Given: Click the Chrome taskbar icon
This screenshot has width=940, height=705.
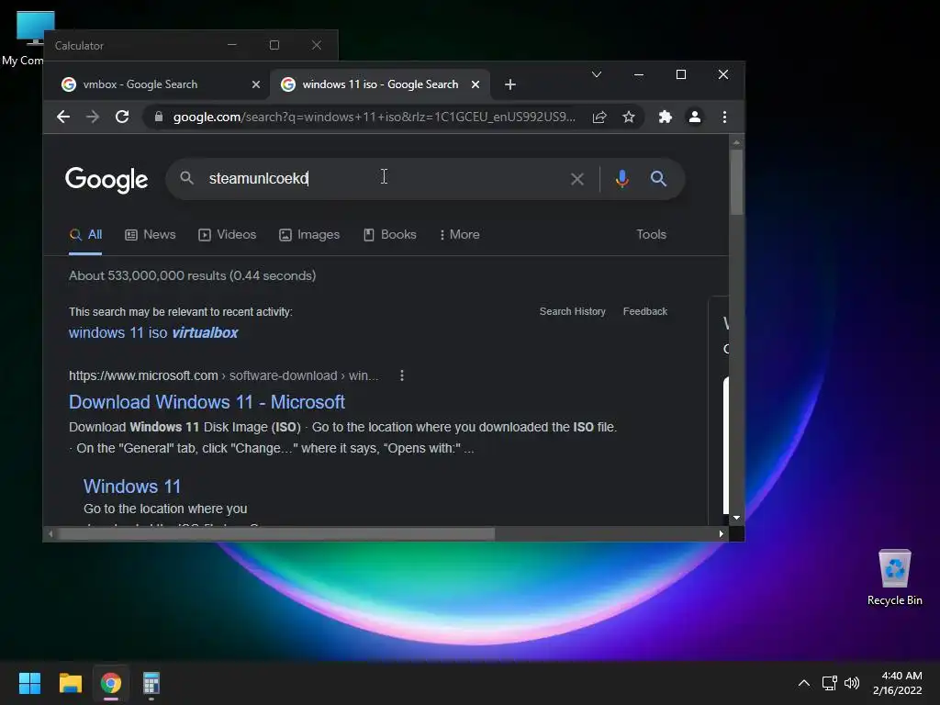Looking at the screenshot, I should pyautogui.click(x=111, y=683).
